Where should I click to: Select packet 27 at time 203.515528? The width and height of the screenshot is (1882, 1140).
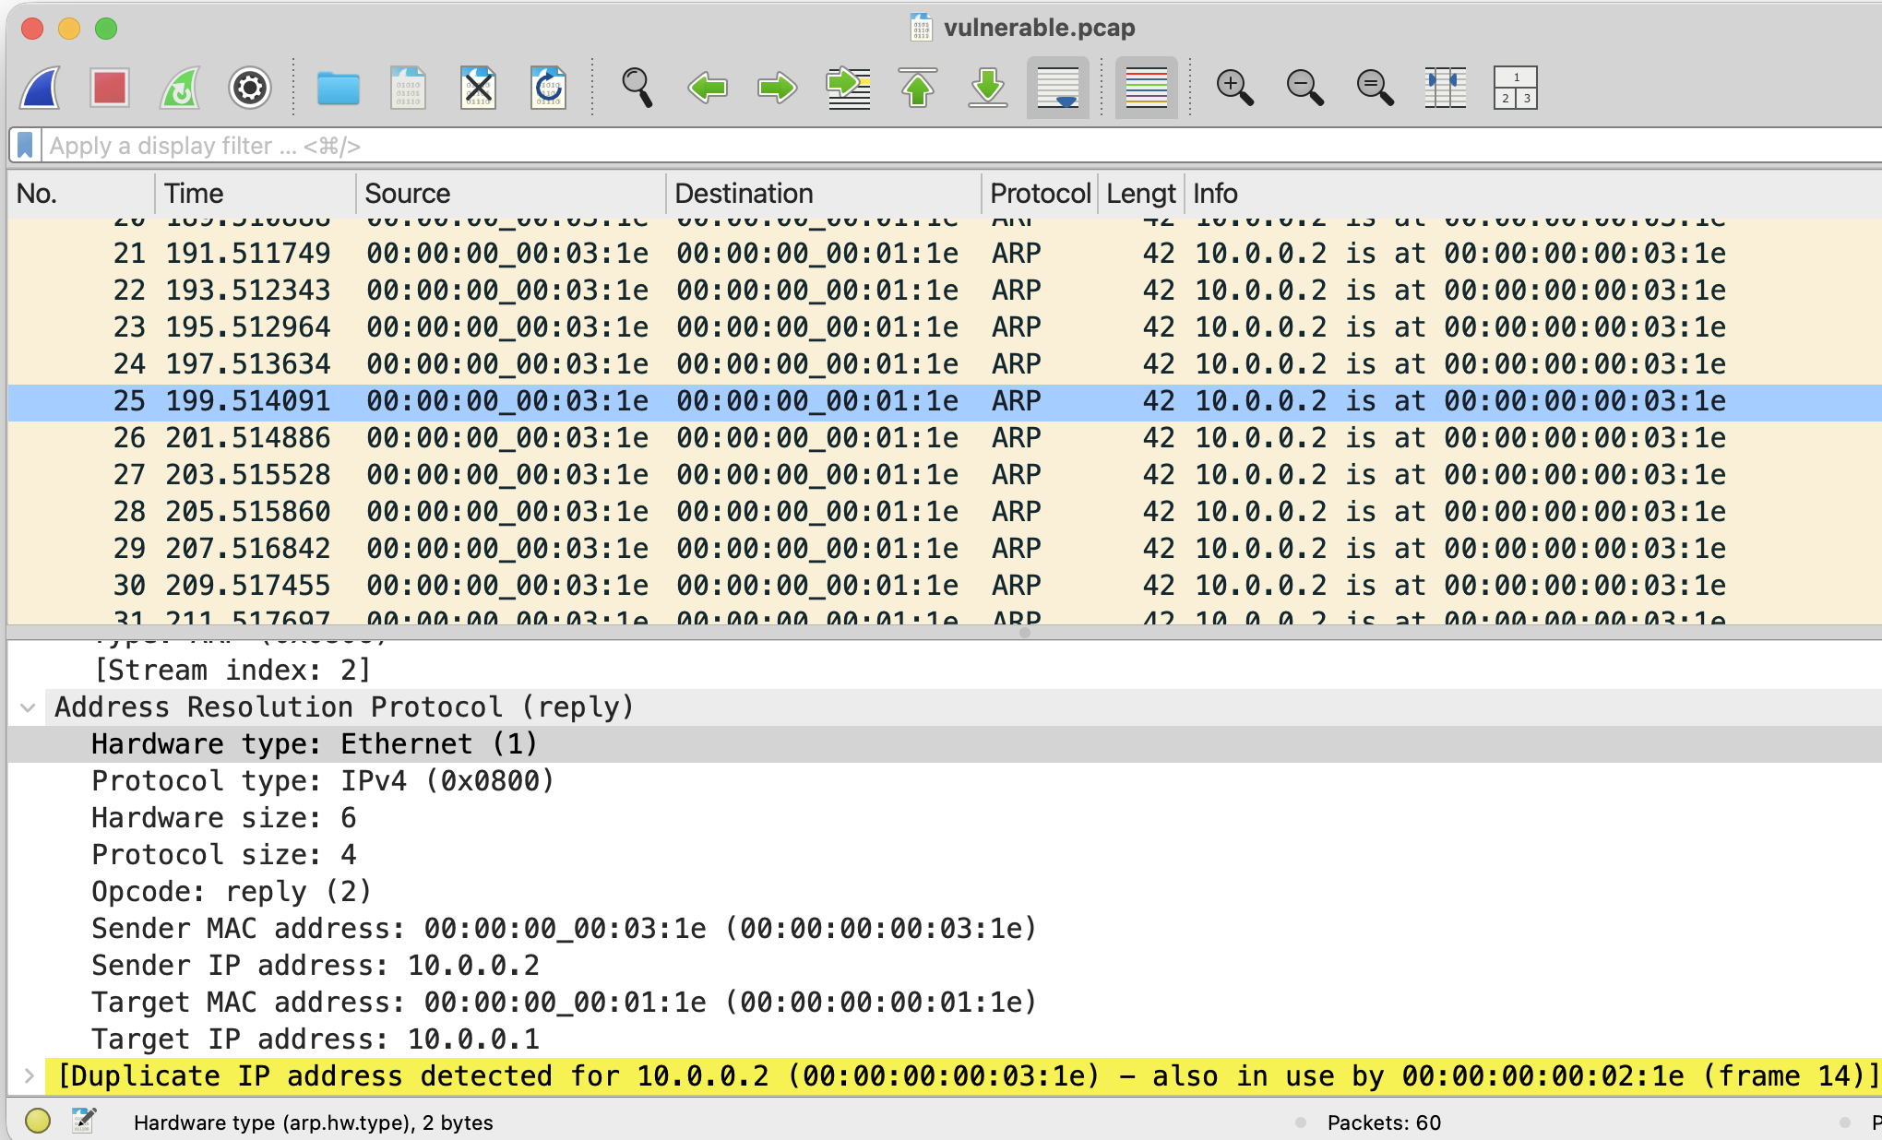[945, 475]
